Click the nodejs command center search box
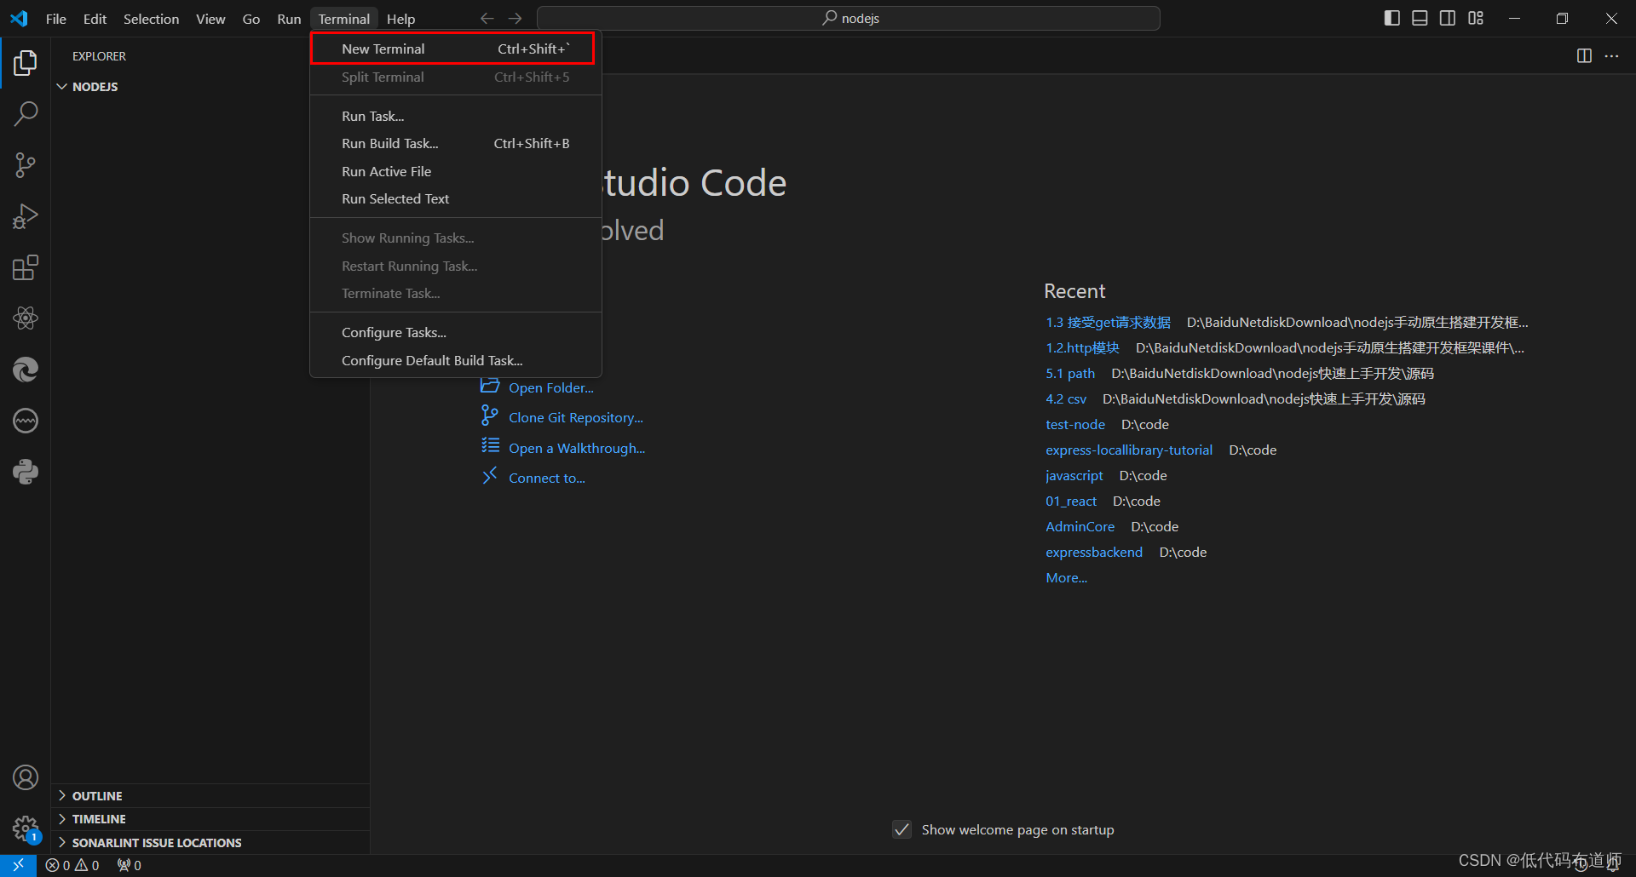 [x=849, y=18]
